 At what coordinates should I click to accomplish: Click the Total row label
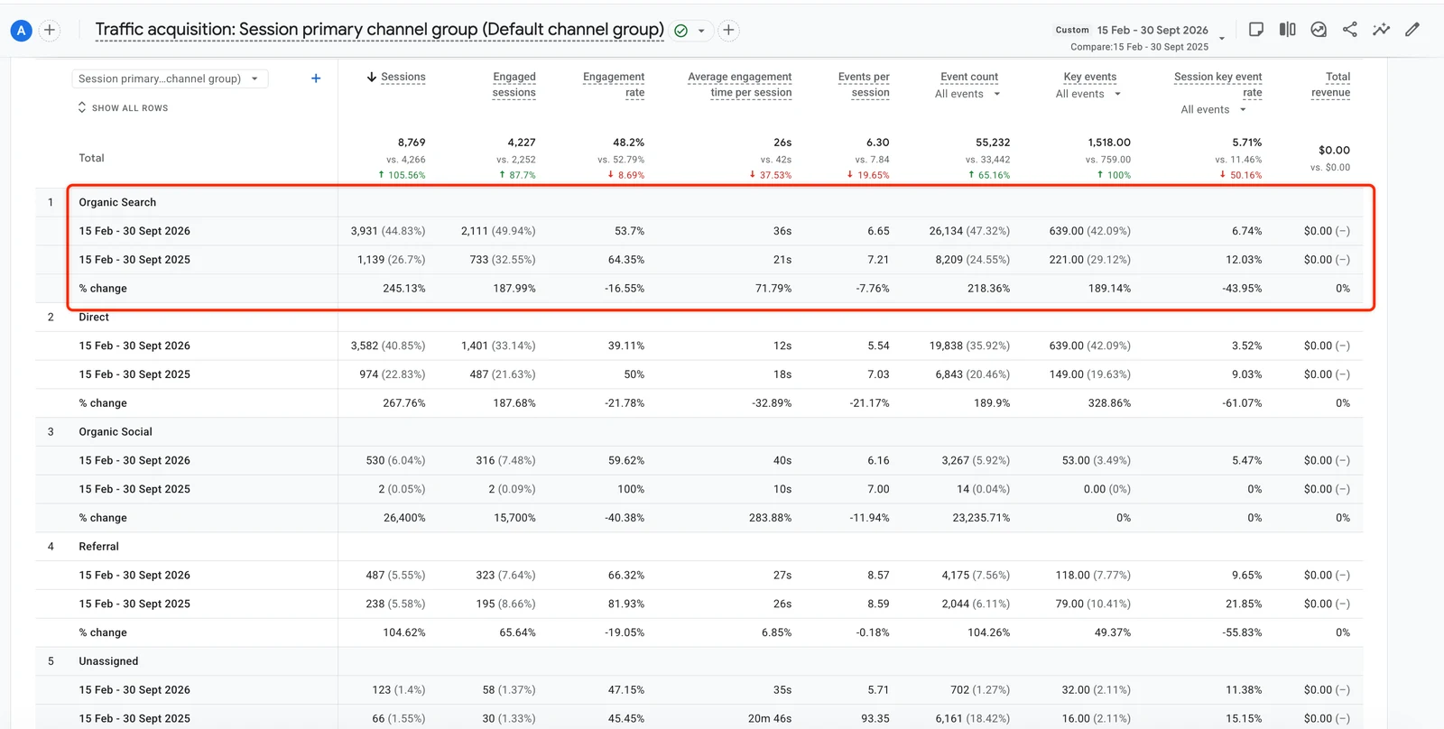[x=91, y=158]
